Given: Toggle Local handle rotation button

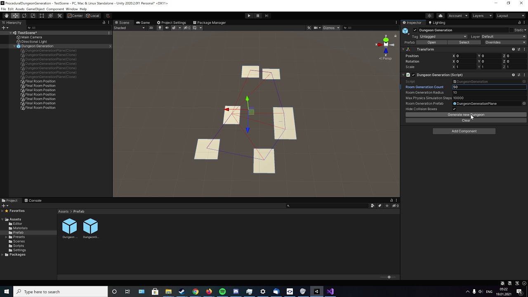Looking at the screenshot, I should click(x=92, y=16).
